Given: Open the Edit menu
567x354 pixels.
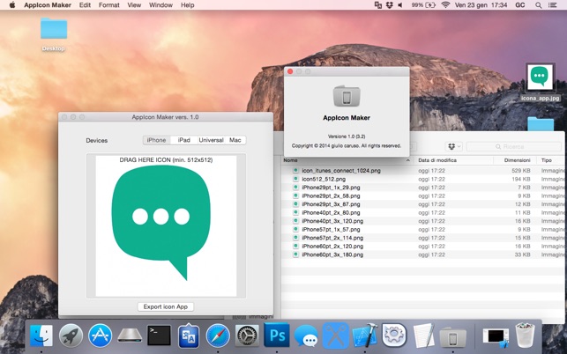Looking at the screenshot, I should click(85, 5).
